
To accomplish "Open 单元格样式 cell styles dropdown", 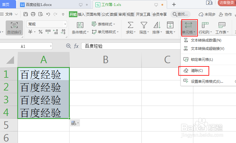I will pyautogui.click(x=105, y=32).
